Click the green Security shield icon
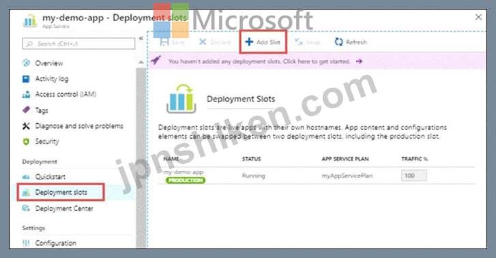Image resolution: width=496 pixels, height=258 pixels. click(x=26, y=142)
